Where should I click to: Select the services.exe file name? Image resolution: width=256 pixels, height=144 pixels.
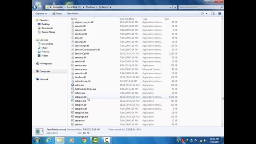click(81, 65)
